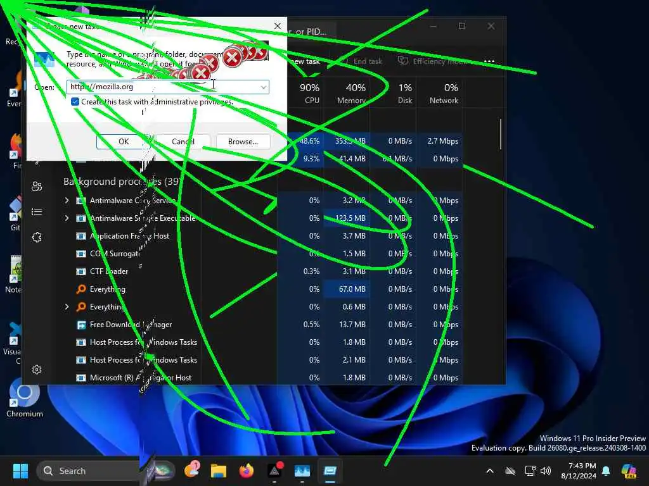The image size is (649, 486).
Task: Uncheck Create this task with administrative privileges
Action: tap(75, 102)
